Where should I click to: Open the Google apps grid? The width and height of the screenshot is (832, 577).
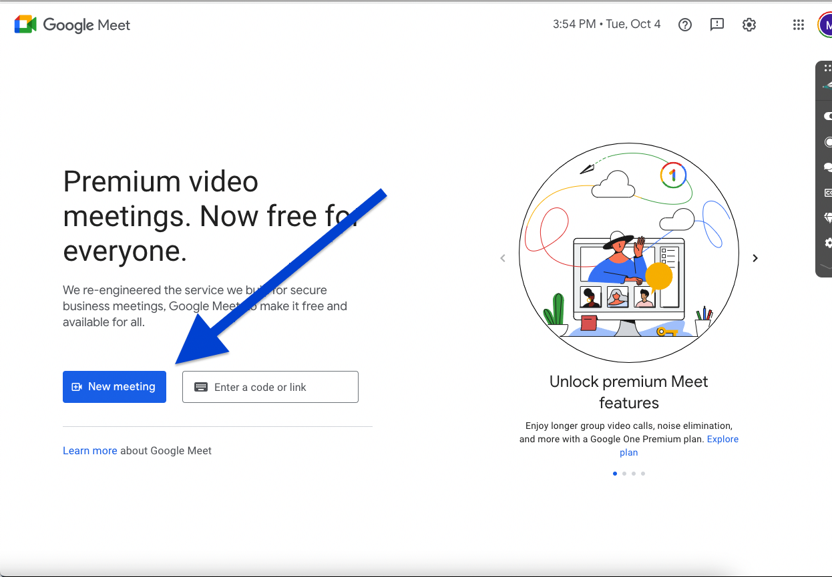pos(799,25)
